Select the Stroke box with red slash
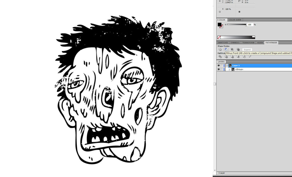The height and width of the screenshot is (177, 292). [221, 27]
